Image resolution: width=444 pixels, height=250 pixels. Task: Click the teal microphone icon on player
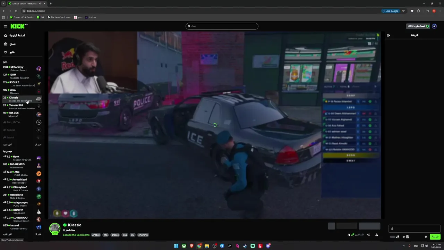pyautogui.click(x=73, y=213)
